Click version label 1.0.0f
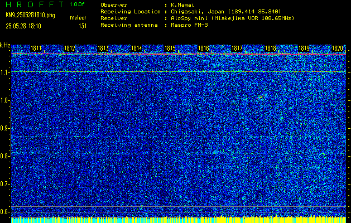 click(x=77, y=4)
